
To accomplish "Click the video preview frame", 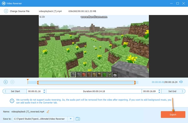I will (x=94, y=46).
